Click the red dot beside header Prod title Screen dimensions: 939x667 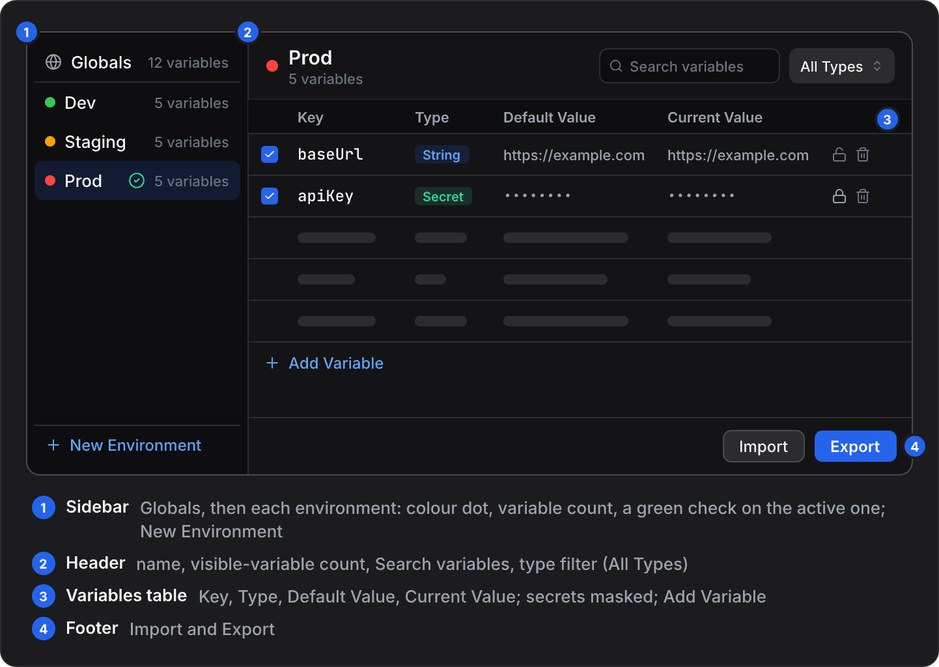coord(272,65)
